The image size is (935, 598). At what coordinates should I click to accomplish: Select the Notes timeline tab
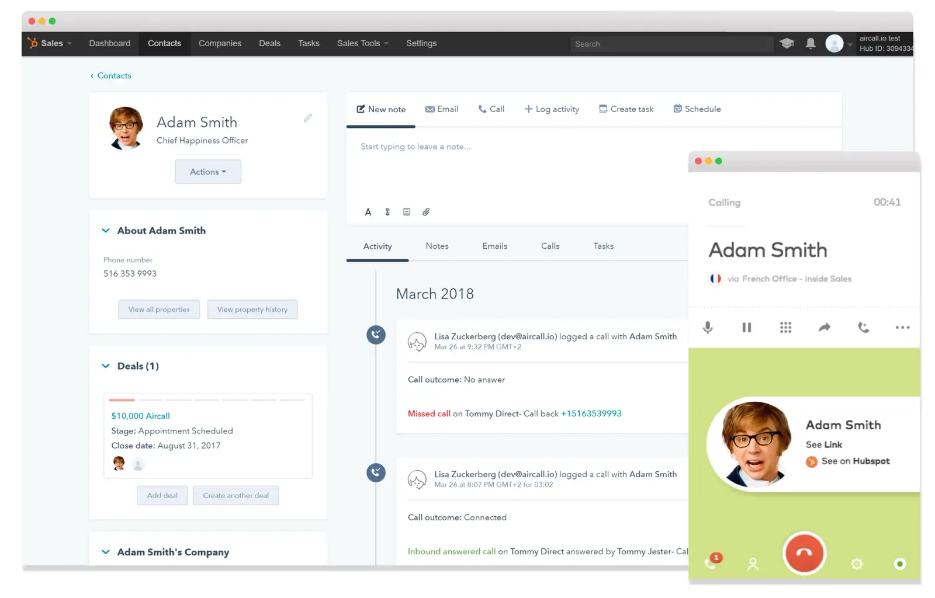coord(437,246)
